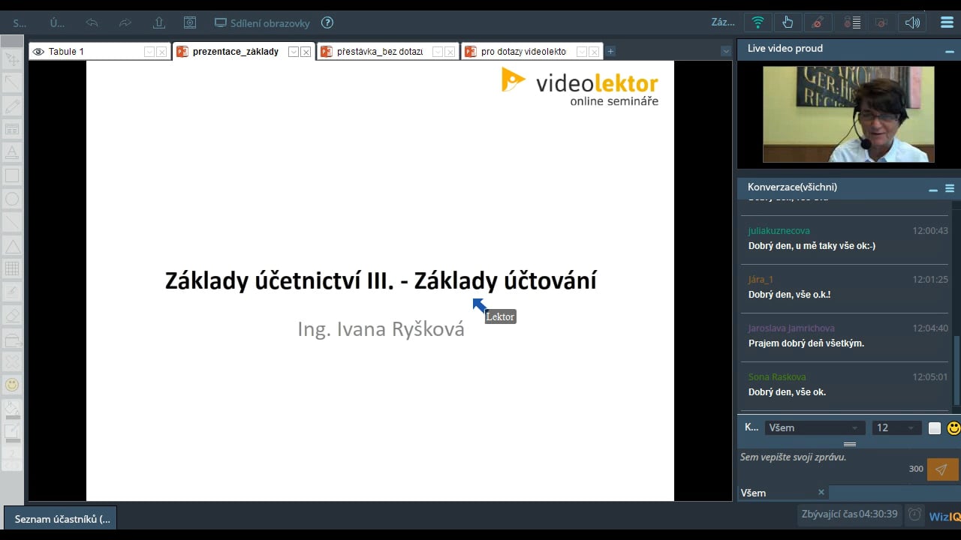961x540 pixels.
Task: Toggle the disabled webcam icon
Action: [x=881, y=22]
